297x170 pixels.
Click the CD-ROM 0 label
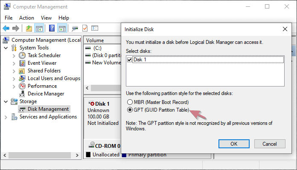pos(108,146)
